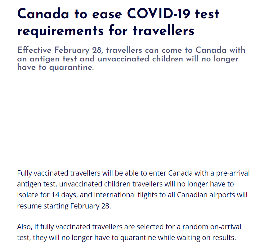Click "requirements for travellers" in the headline
Viewport: 278px width, 251px height.
click(x=106, y=31)
